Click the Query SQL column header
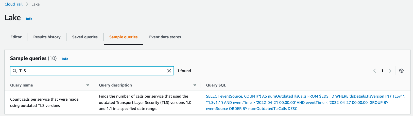The height and width of the screenshot is (116, 413). click(x=216, y=85)
